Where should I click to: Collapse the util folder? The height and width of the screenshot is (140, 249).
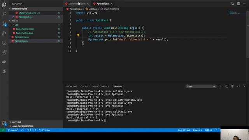click(x=36, y=25)
